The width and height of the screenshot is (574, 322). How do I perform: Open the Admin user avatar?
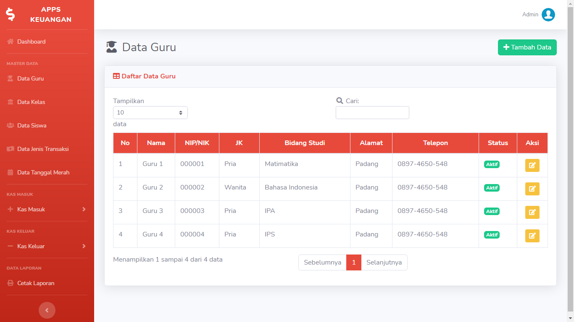pyautogui.click(x=548, y=15)
